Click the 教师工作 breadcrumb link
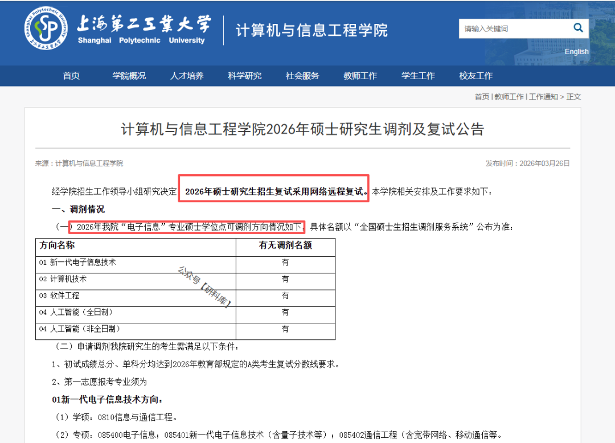Viewport: 615px width, 443px height. pyautogui.click(x=509, y=97)
